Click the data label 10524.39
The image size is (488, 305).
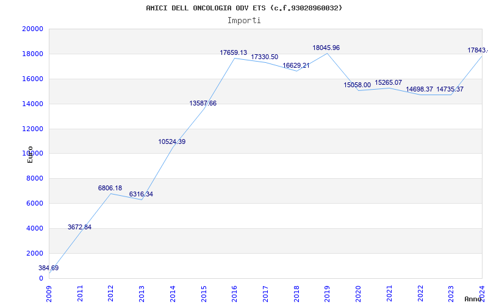point(172,142)
